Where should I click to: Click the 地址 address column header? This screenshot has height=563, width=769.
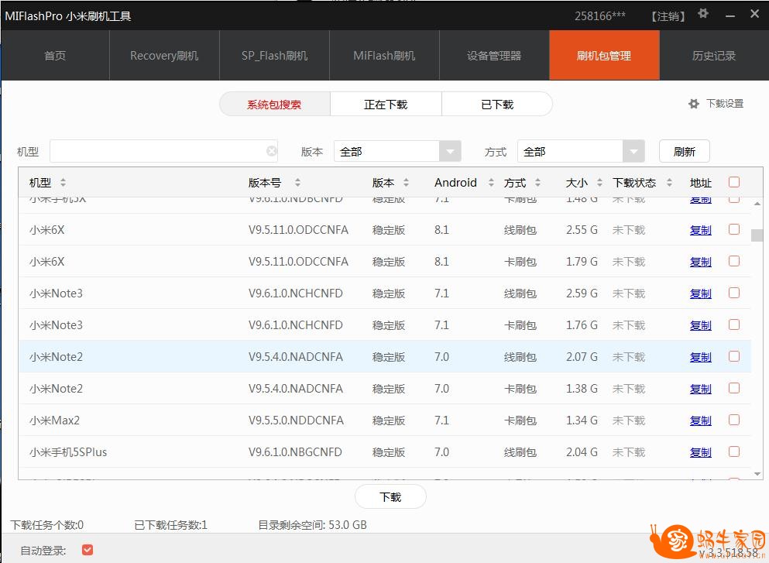700,183
